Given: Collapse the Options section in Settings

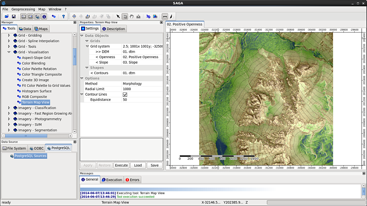Looking at the screenshot, I should (82, 78).
